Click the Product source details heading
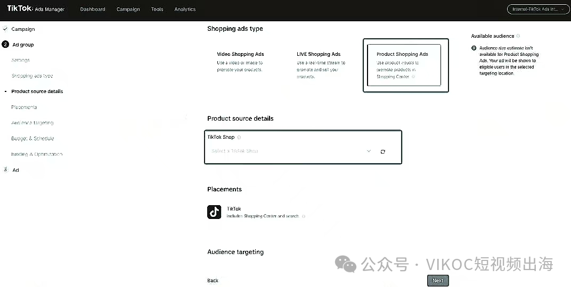The width and height of the screenshot is (571, 287). point(240,119)
